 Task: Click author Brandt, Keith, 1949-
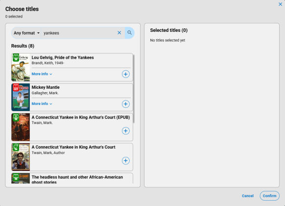(48, 63)
